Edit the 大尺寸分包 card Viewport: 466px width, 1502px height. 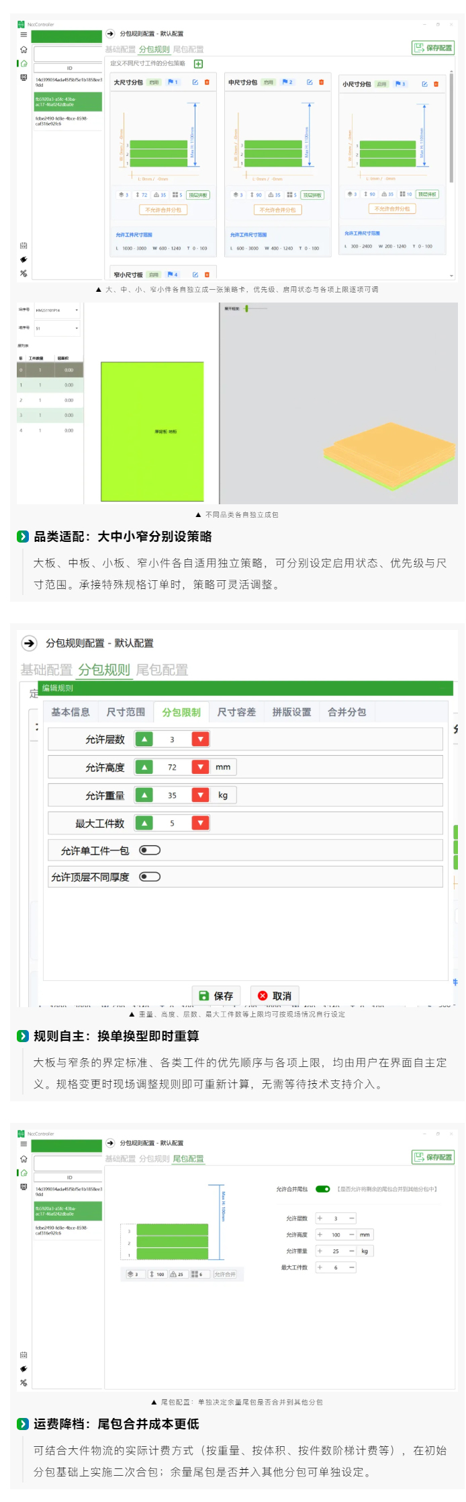point(195,82)
